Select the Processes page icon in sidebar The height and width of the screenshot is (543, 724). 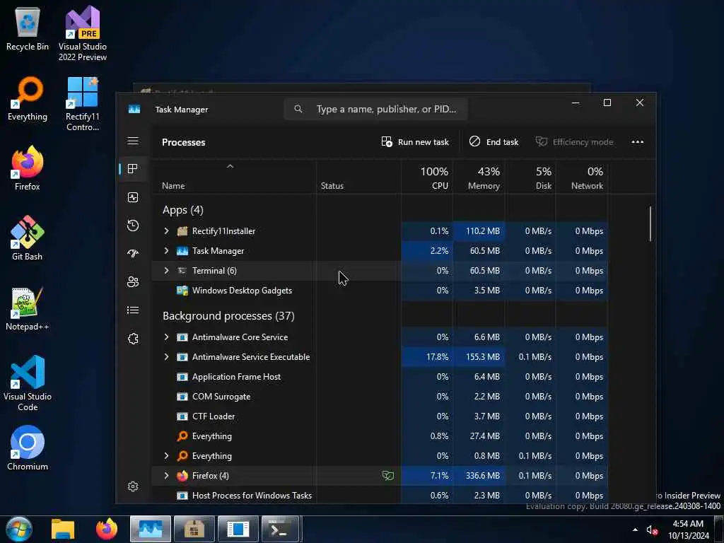click(x=133, y=169)
